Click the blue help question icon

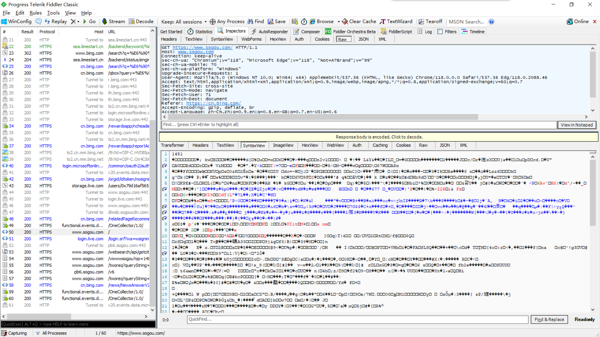(491, 22)
